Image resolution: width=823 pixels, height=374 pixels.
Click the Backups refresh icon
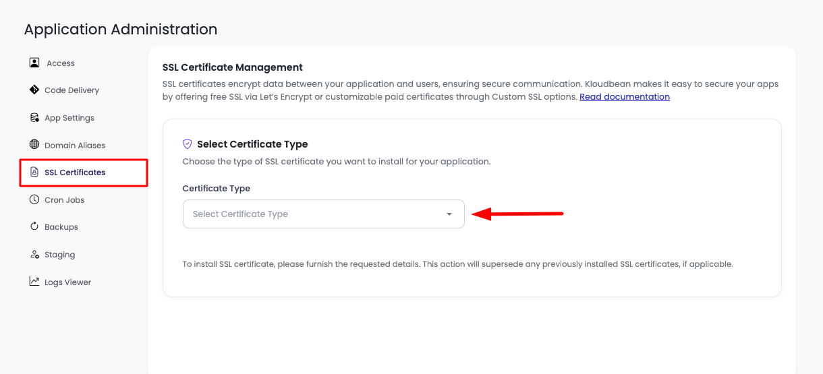point(34,226)
